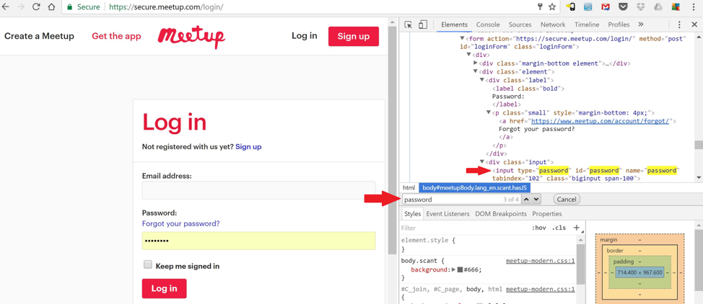Select the Styles sidebar tab
Image resolution: width=703 pixels, height=304 pixels.
point(412,214)
